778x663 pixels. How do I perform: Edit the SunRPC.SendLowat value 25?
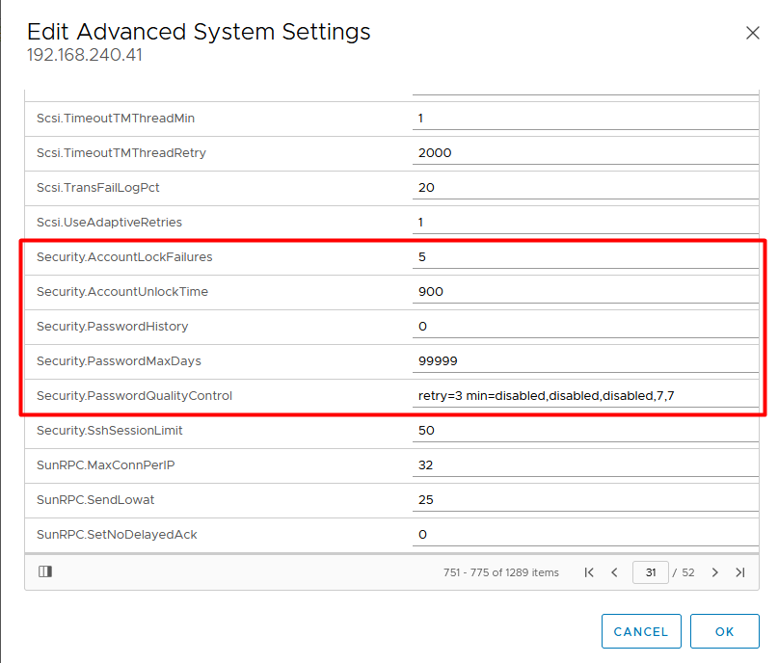[585, 500]
